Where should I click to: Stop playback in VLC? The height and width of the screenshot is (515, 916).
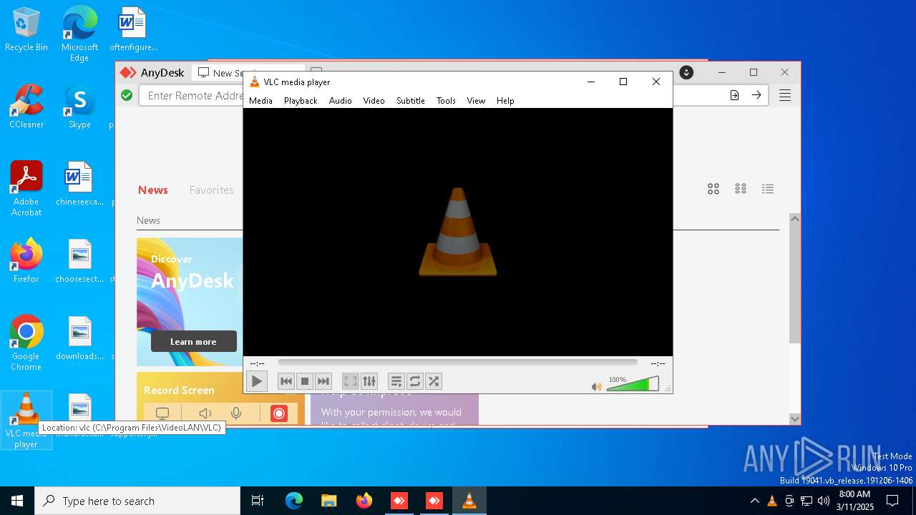click(x=305, y=381)
